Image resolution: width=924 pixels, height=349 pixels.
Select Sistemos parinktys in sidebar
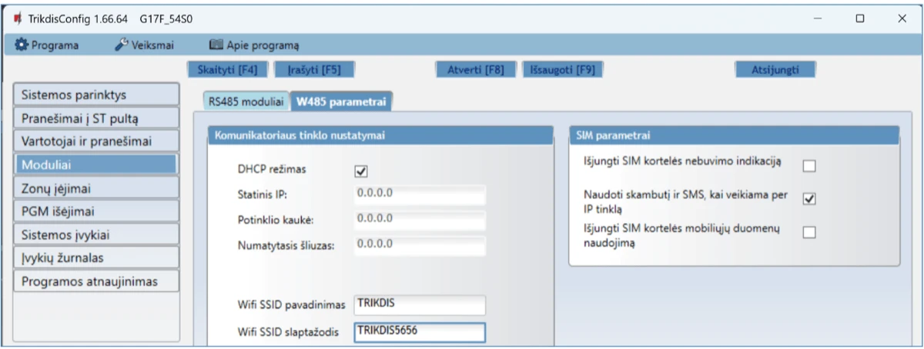click(95, 95)
